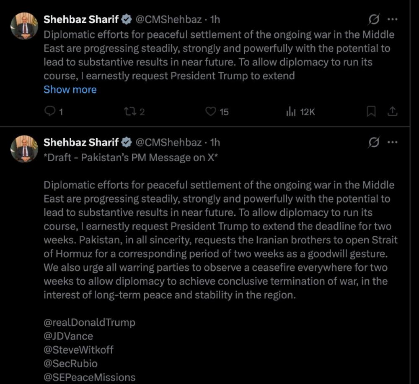The image size is (419, 384).
Task: Click the 1h timestamp on the second tweet
Action: (x=214, y=142)
